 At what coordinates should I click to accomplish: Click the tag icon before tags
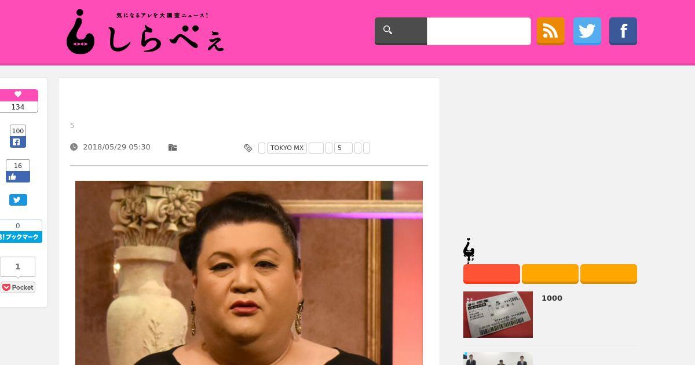(x=248, y=148)
